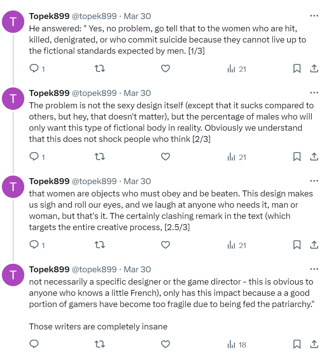328x353 pixels.
Task: Bookmark the tweet marked [2.5/3]
Action: click(x=297, y=245)
